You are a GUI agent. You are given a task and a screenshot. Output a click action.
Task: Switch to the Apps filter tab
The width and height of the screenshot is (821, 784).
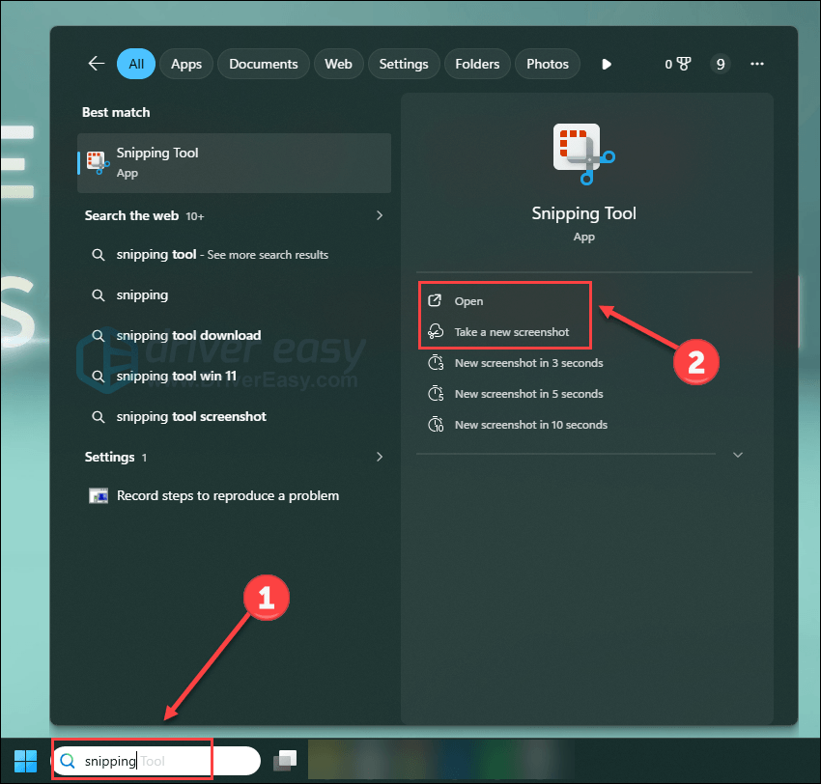pos(186,64)
